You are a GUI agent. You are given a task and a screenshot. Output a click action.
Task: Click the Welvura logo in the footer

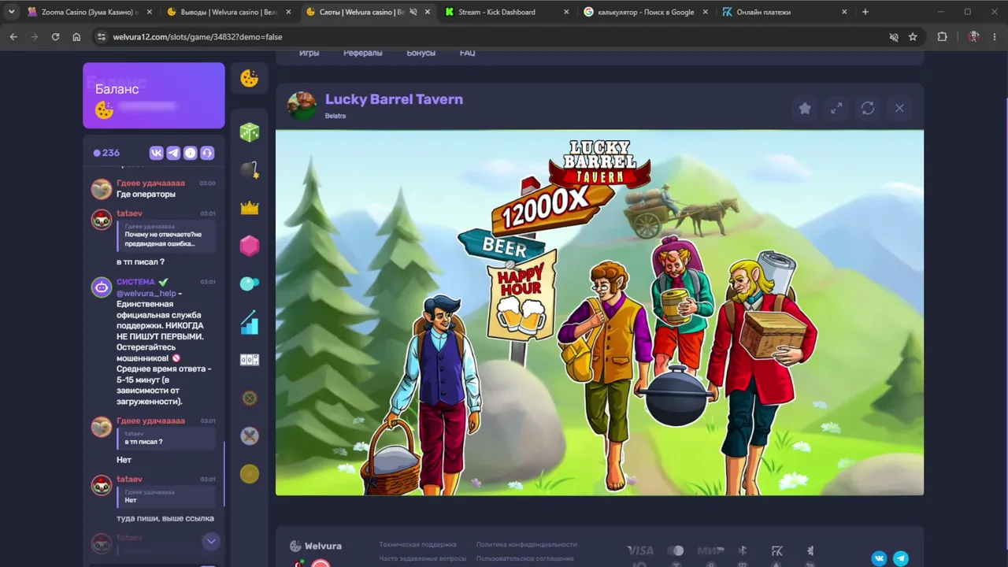tap(316, 546)
